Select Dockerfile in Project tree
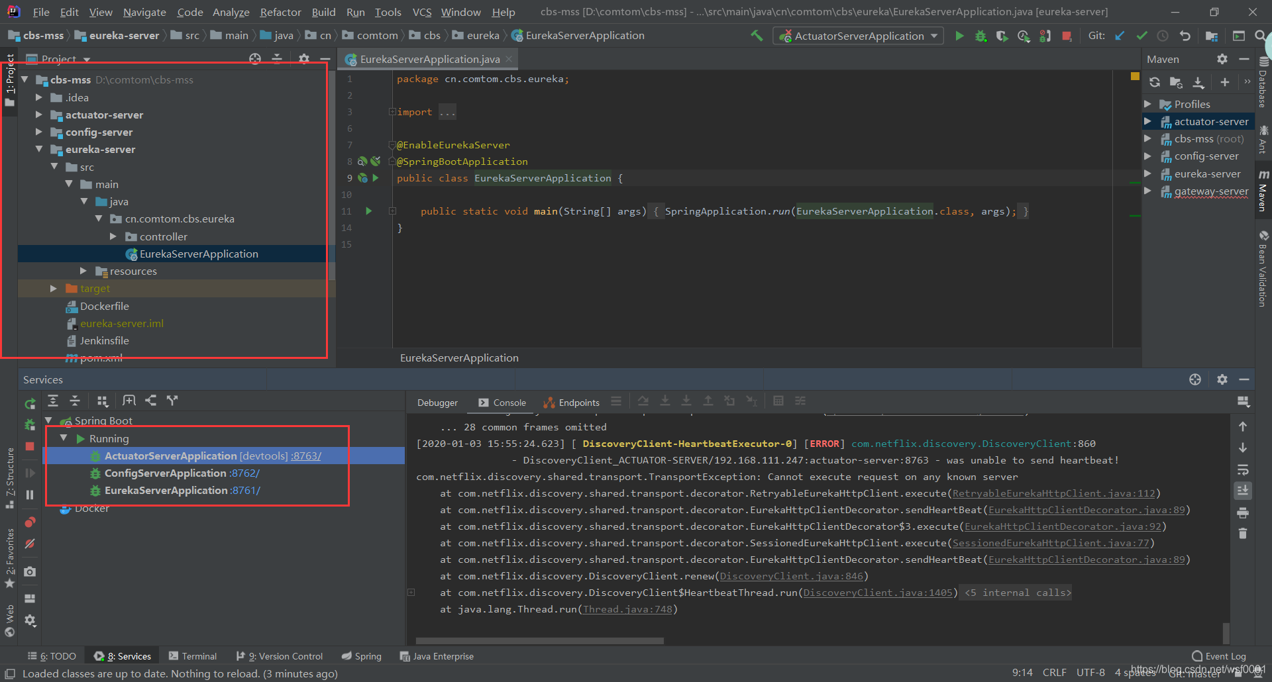This screenshot has height=682, width=1272. [104, 306]
